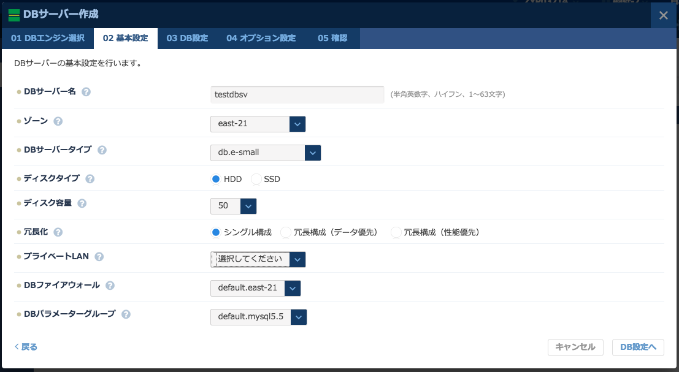Open ディスク容量 dropdown showing 50
The width and height of the screenshot is (679, 372).
(234, 206)
